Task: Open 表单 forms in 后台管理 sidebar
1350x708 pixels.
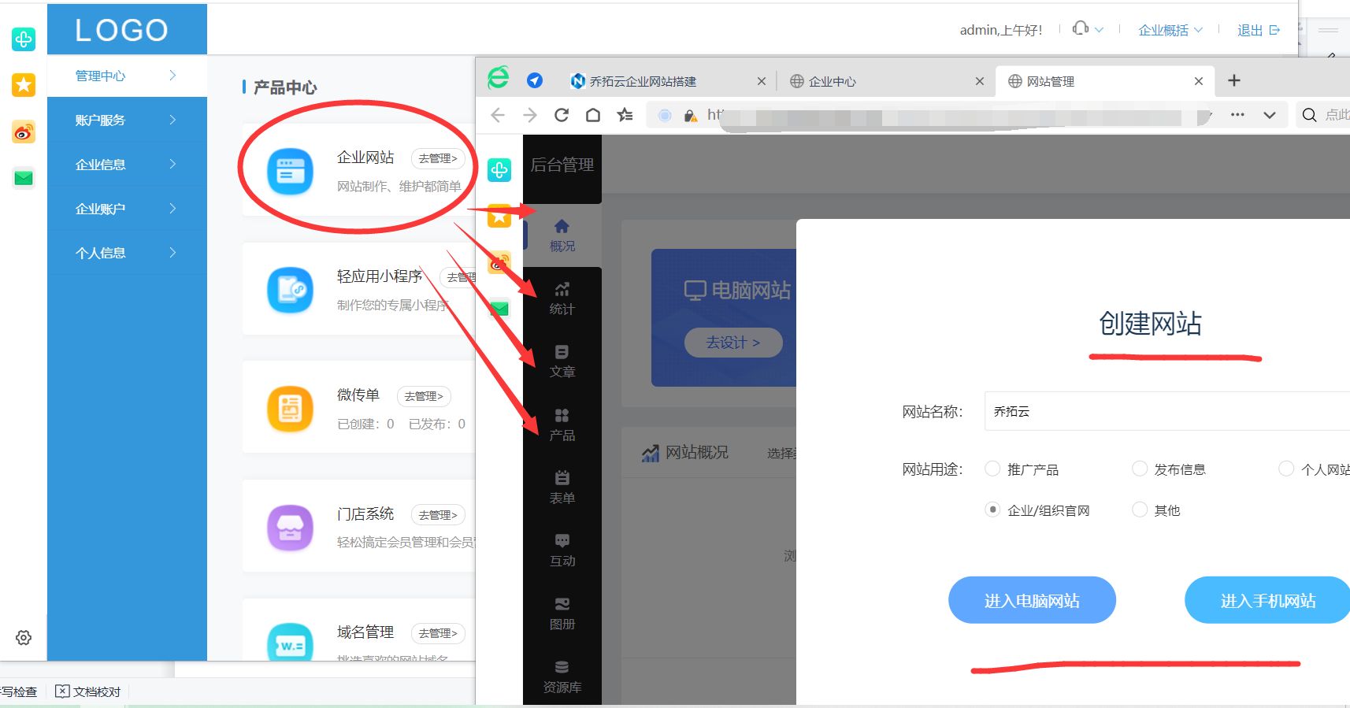Action: pos(562,487)
